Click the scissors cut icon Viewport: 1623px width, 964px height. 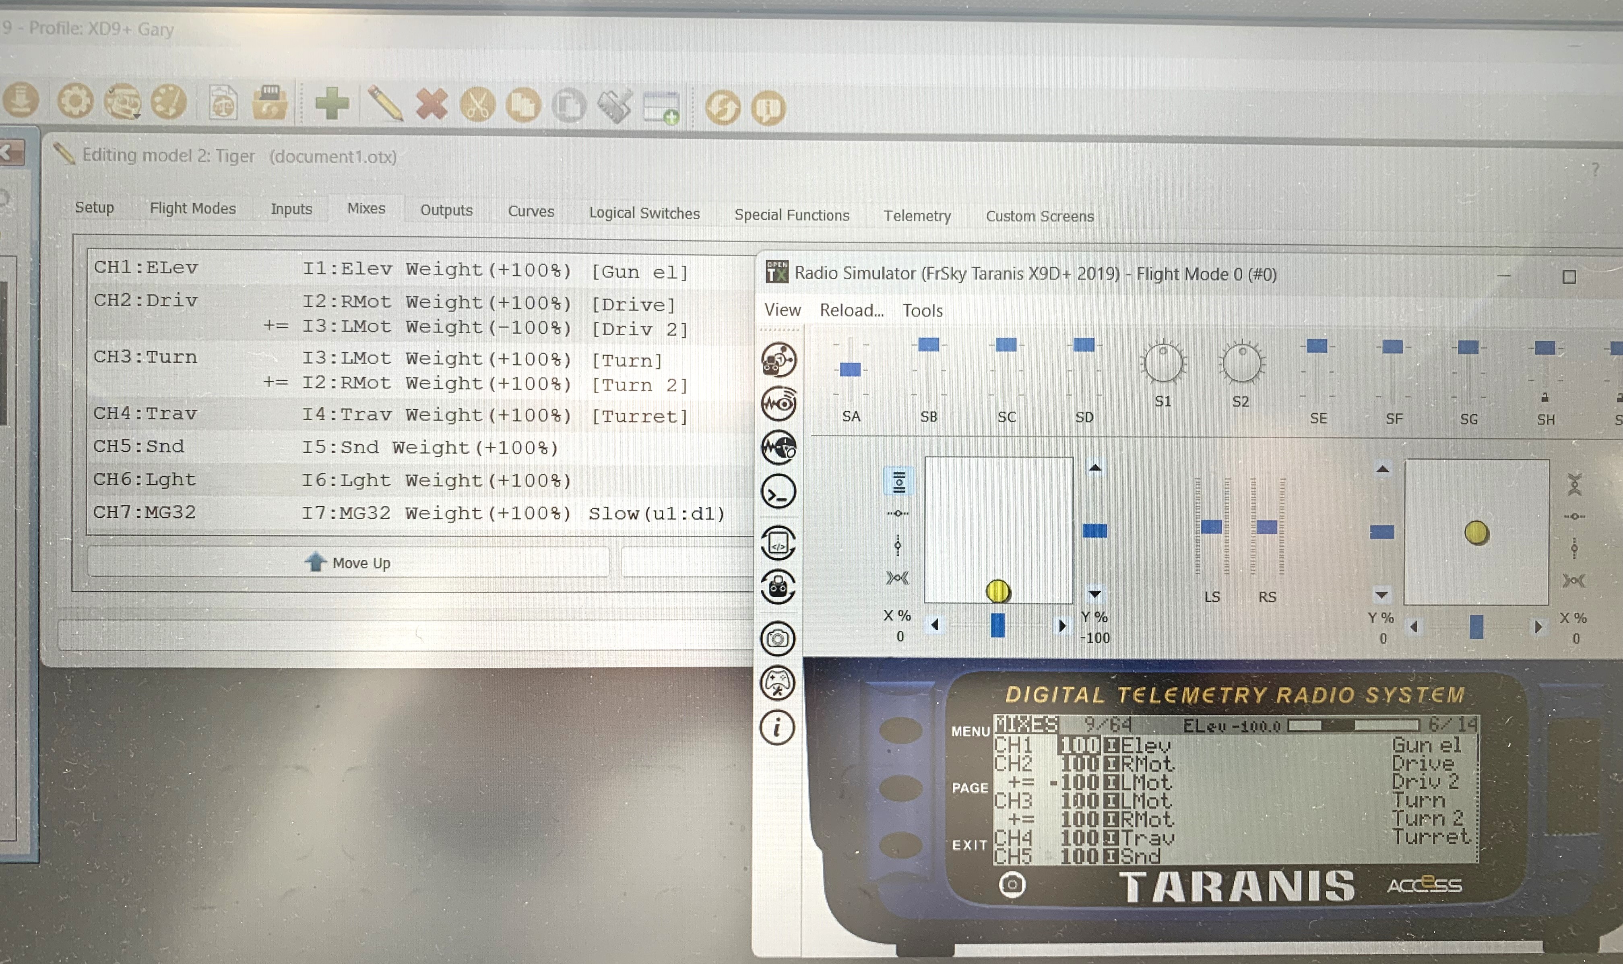(477, 105)
